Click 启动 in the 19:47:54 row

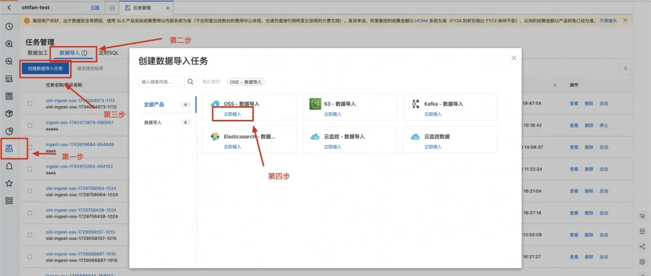603,103
